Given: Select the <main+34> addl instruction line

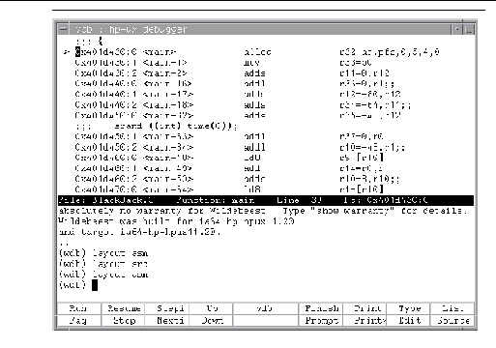Looking at the screenshot, I should click(x=240, y=147).
